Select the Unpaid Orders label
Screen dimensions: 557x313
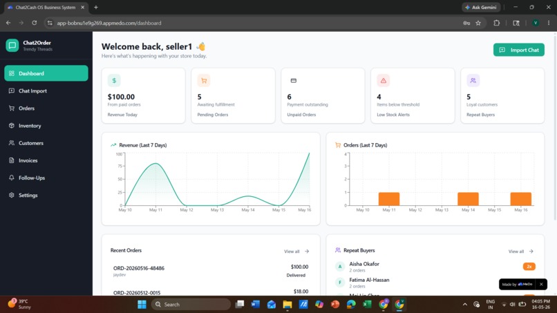[x=301, y=115]
